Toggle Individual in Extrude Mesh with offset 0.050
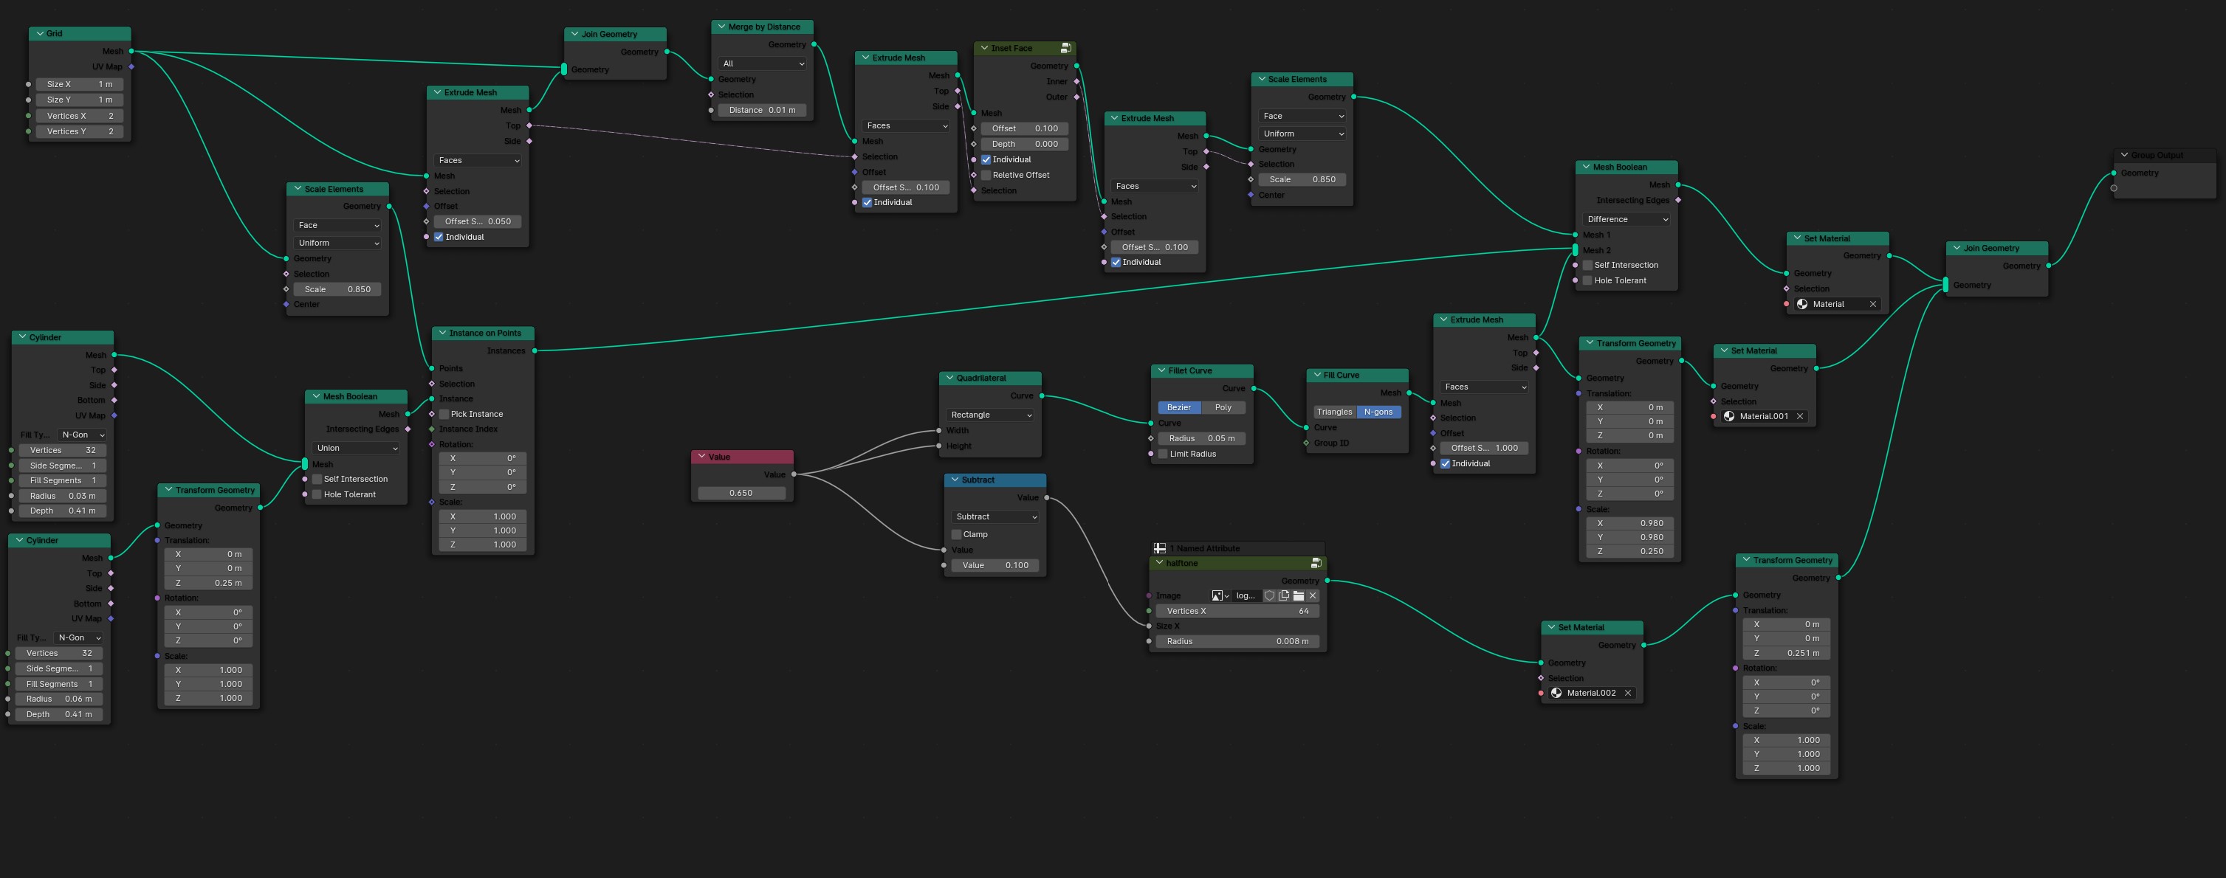2226x878 pixels. [438, 237]
